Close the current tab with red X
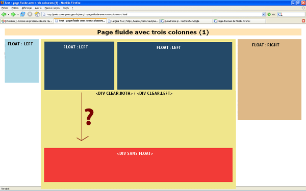The height and width of the screenshot is (191, 306). [x=303, y=21]
